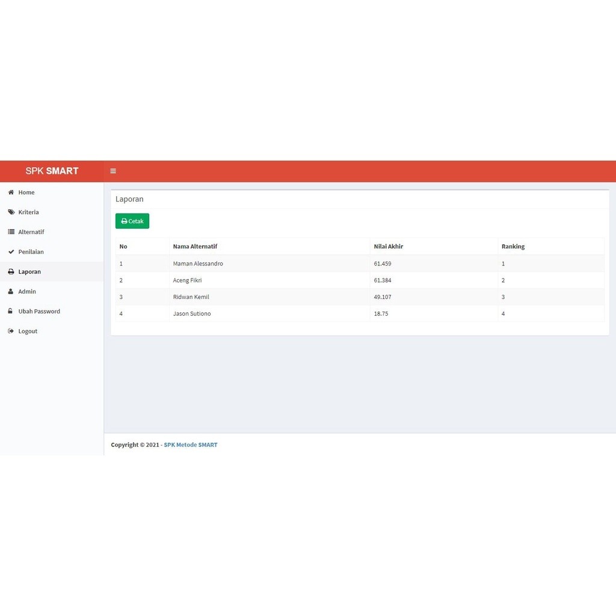Open the SPK Metode SMART footer link
Image resolution: width=616 pixels, height=616 pixels.
click(x=191, y=445)
